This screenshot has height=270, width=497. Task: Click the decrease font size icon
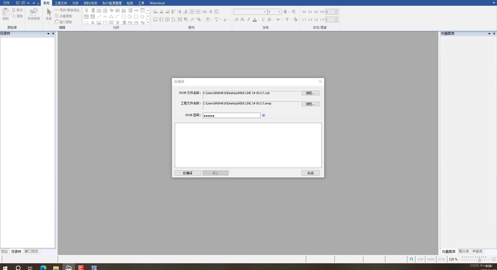(243, 19)
